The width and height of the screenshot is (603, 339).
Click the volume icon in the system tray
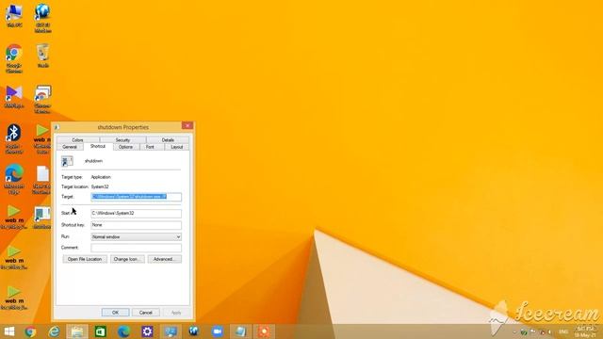click(x=550, y=331)
